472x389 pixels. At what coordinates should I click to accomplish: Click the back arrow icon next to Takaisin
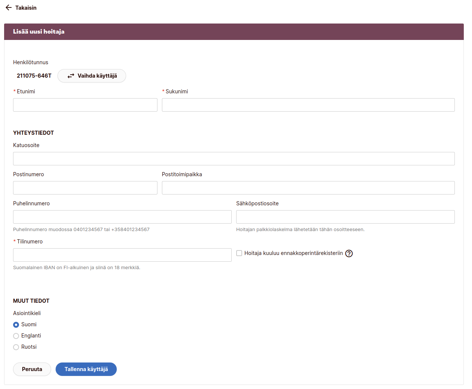pyautogui.click(x=9, y=8)
